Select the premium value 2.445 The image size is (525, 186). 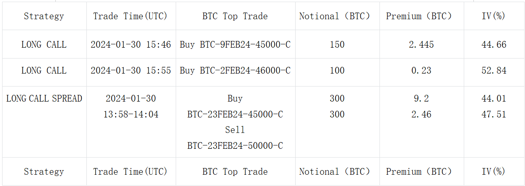click(x=421, y=44)
